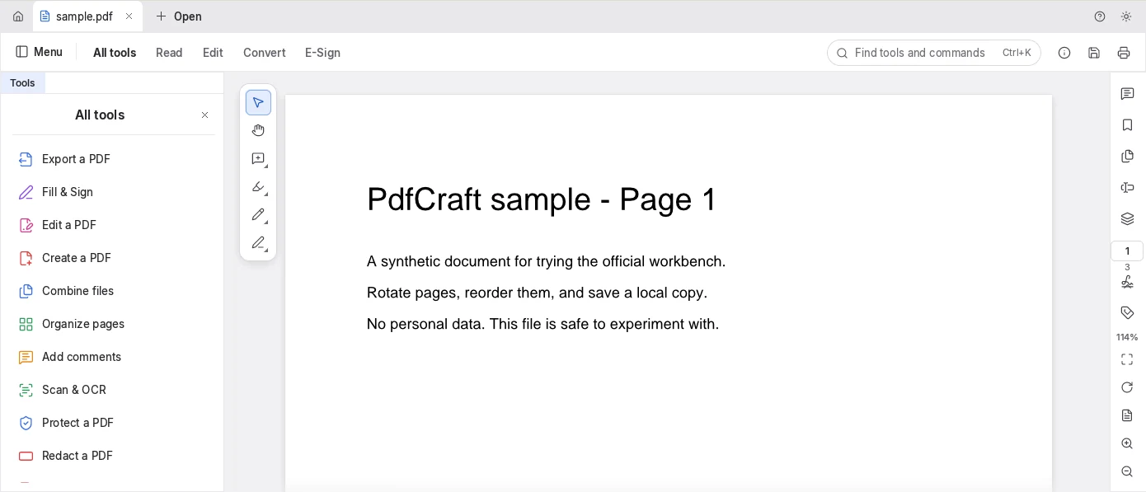Screen dimensions: 1146x492
Task: Click the zoom in magnifier icon
Action: click(1127, 443)
